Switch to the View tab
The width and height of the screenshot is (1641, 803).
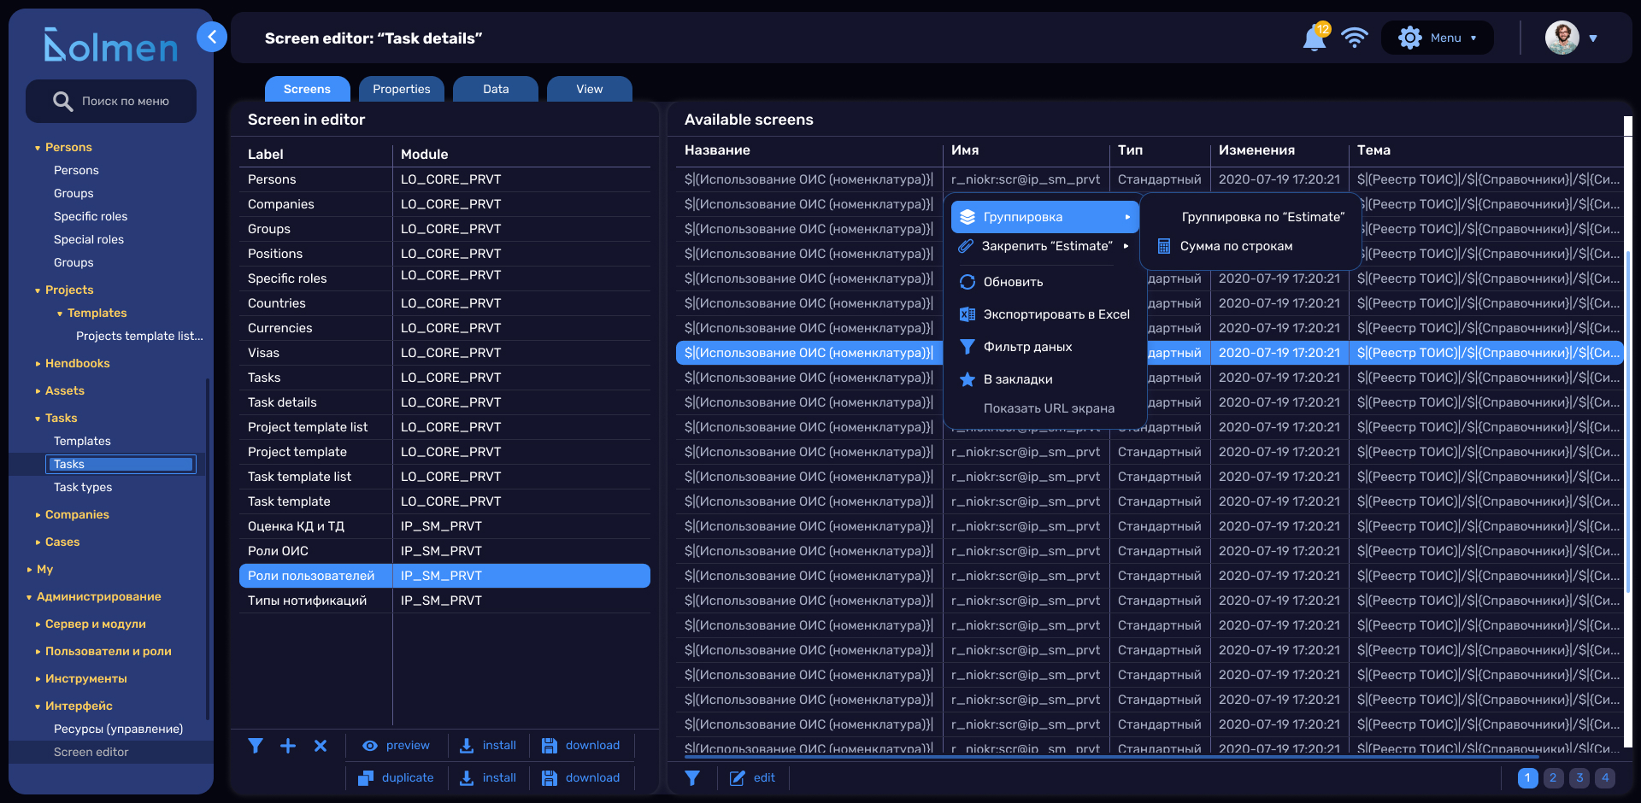(590, 89)
